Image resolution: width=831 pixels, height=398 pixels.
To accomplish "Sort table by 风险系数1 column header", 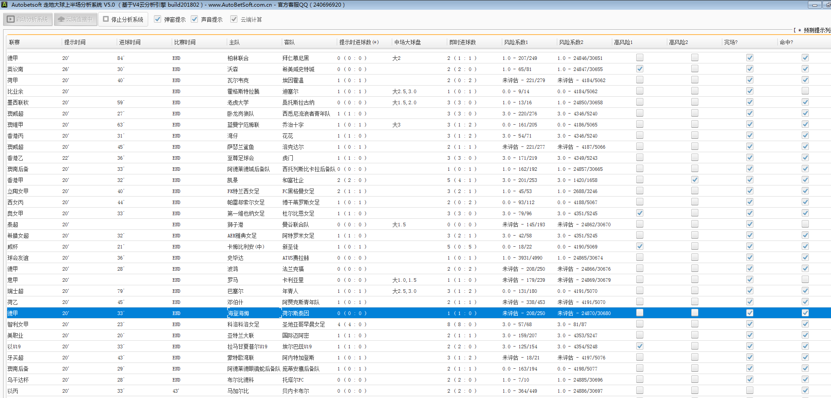I will click(x=516, y=42).
